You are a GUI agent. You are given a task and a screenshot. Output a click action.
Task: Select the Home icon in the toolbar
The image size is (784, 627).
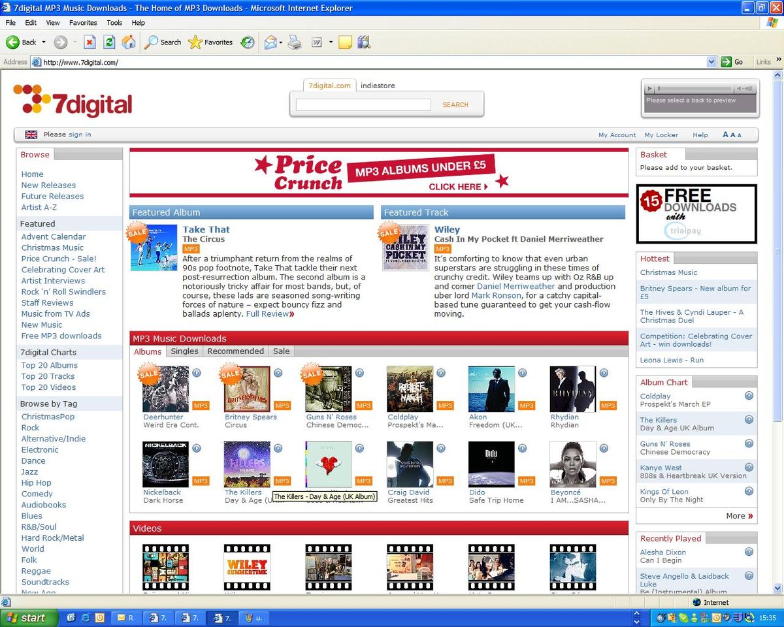(x=129, y=42)
